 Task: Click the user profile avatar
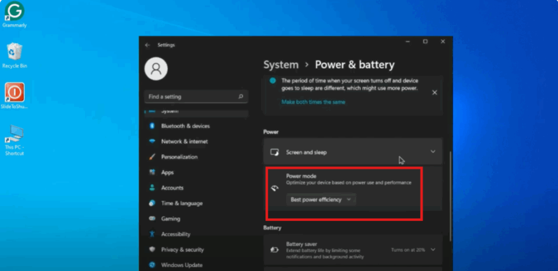(x=156, y=68)
